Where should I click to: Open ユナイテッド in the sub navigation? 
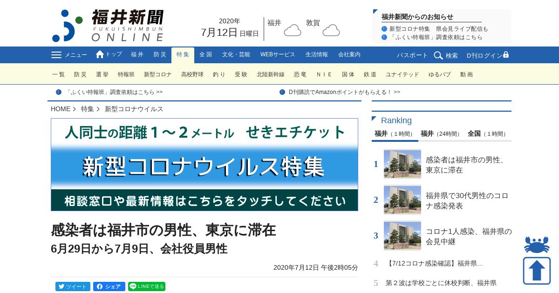(x=402, y=74)
